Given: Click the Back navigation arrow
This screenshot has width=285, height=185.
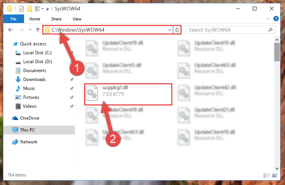Looking at the screenshot, I should point(10,30).
